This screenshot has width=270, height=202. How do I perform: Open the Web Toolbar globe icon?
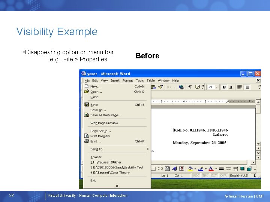pos(181,87)
